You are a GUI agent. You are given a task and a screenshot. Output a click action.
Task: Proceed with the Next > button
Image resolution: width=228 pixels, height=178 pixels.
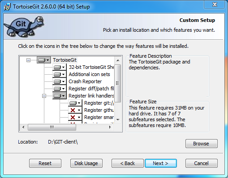click(161, 163)
